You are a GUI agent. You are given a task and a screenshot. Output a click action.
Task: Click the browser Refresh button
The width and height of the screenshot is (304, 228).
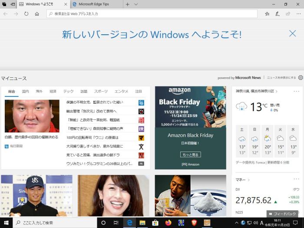click(26, 14)
